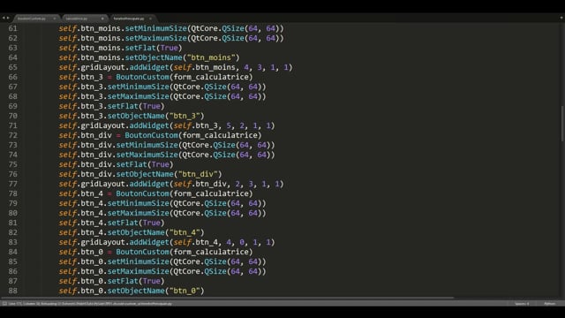Image resolution: width=565 pixels, height=318 pixels.
Task: Close the first file tab
Action: pyautogui.click(x=55, y=19)
